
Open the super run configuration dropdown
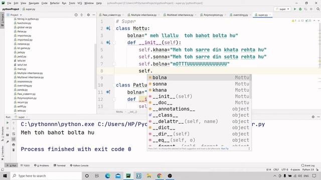click(282, 9)
